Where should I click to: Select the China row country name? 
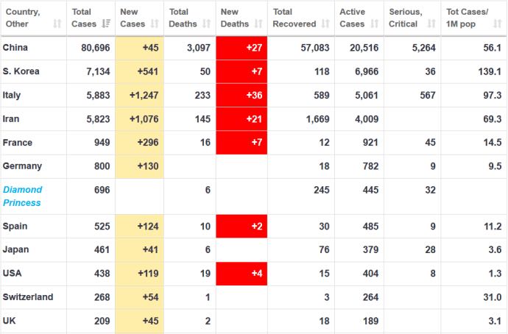point(15,48)
